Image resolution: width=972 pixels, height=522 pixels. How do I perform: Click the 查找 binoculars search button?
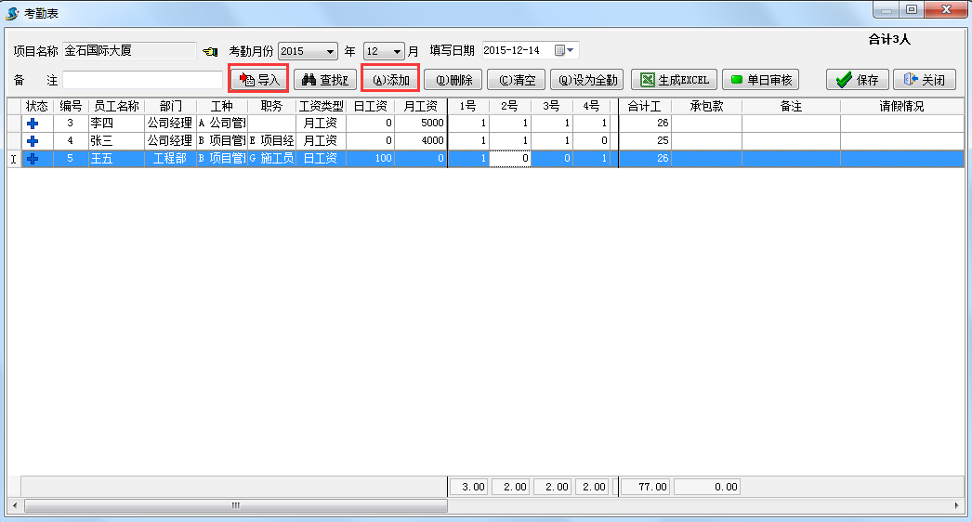[x=324, y=80]
